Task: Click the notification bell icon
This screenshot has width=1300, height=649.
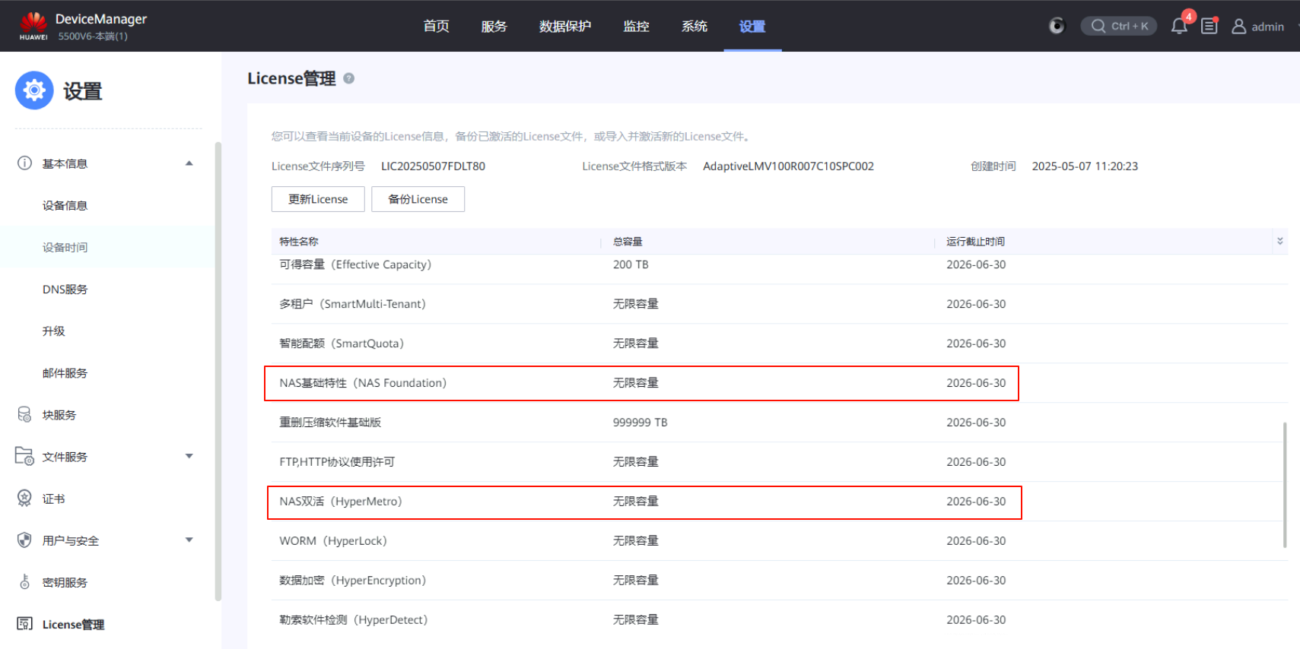Action: point(1178,27)
